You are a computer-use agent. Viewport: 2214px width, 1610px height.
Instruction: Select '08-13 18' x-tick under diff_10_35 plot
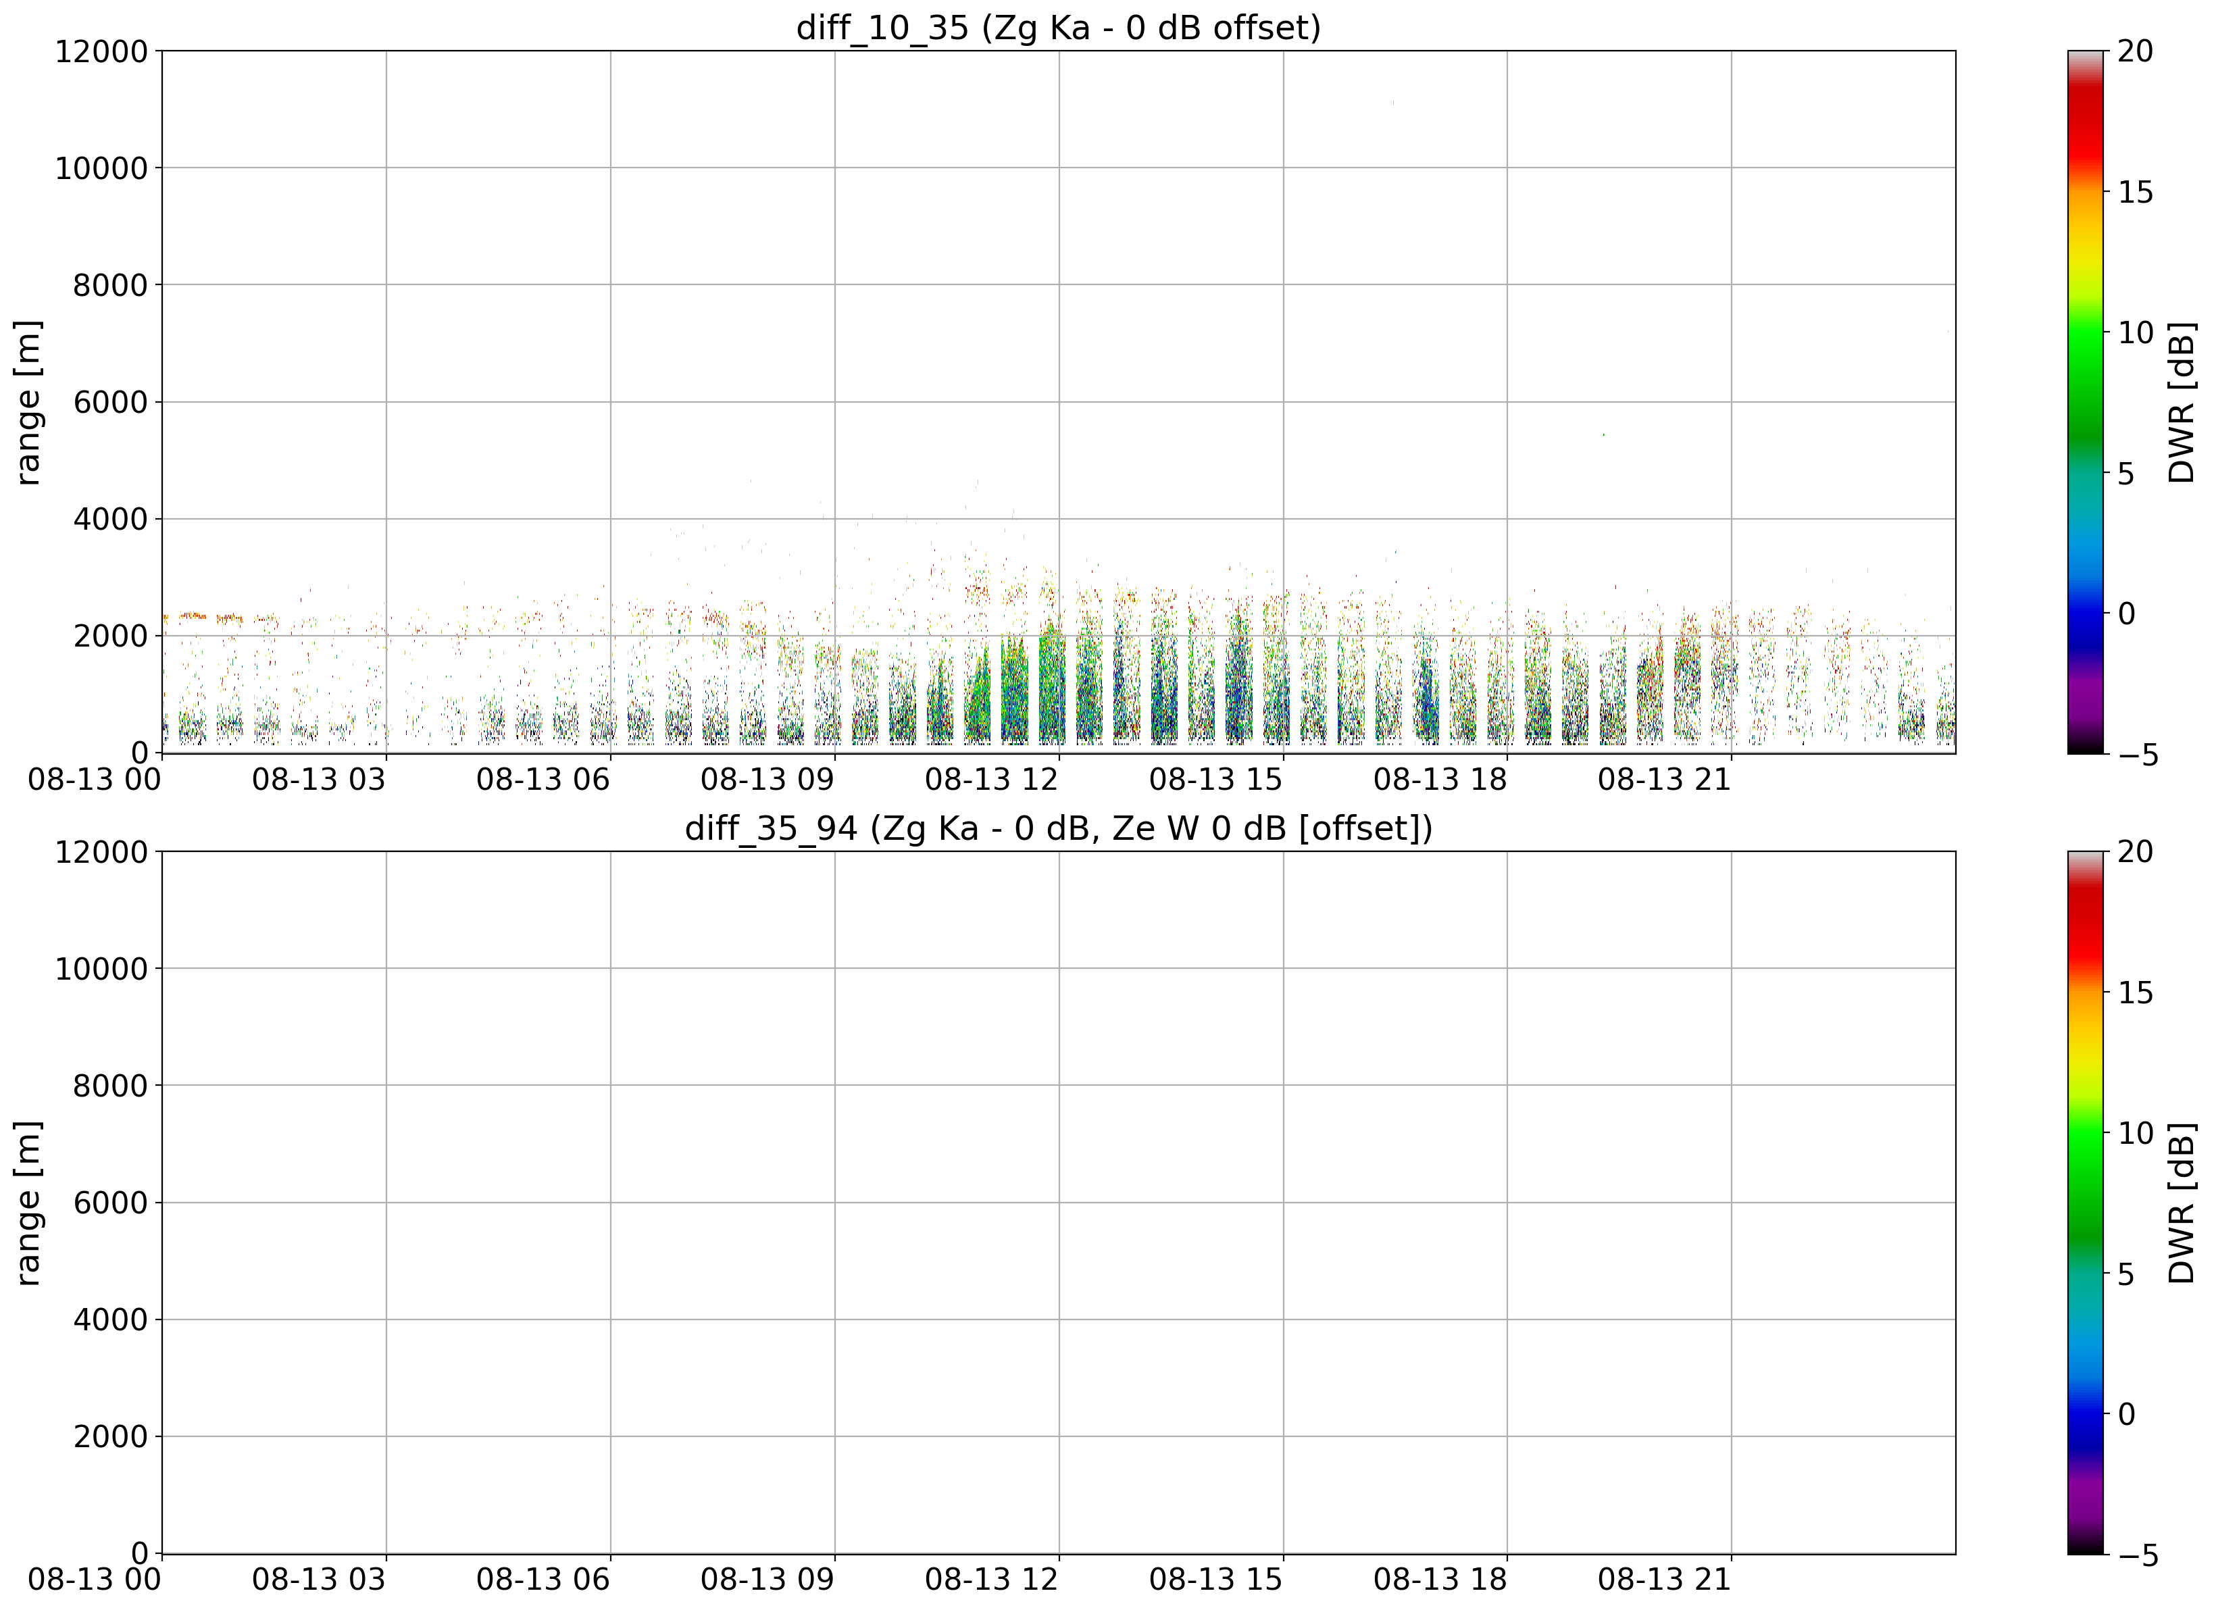(x=1440, y=779)
